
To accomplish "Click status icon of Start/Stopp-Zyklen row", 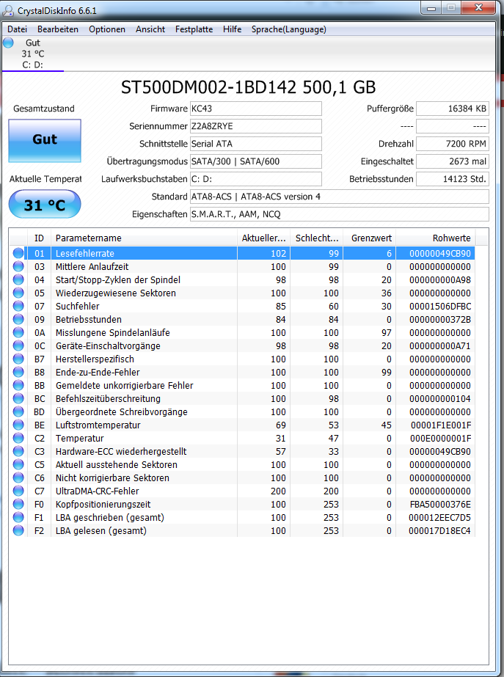I will [x=18, y=279].
